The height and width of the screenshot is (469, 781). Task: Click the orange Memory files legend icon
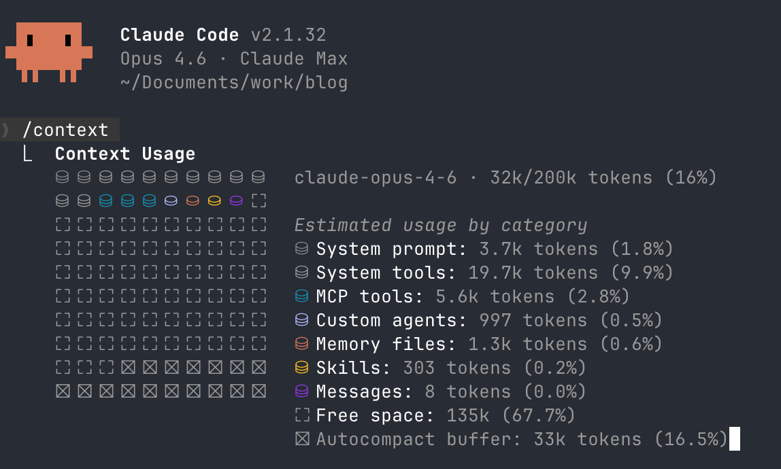tap(302, 344)
